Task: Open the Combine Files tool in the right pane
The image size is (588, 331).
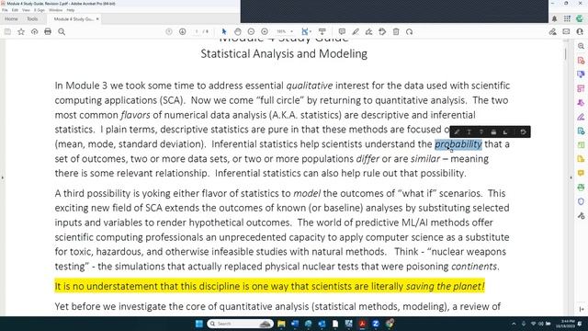Action: tap(581, 74)
